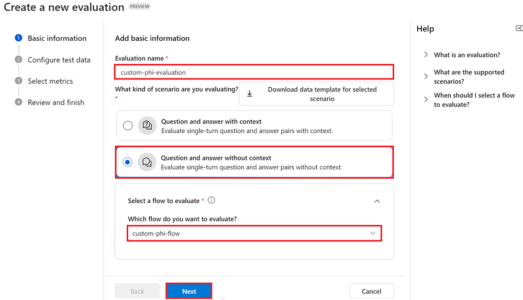The width and height of the screenshot is (523, 300).
Task: Click the step 4 circle icon
Action: tap(19, 102)
